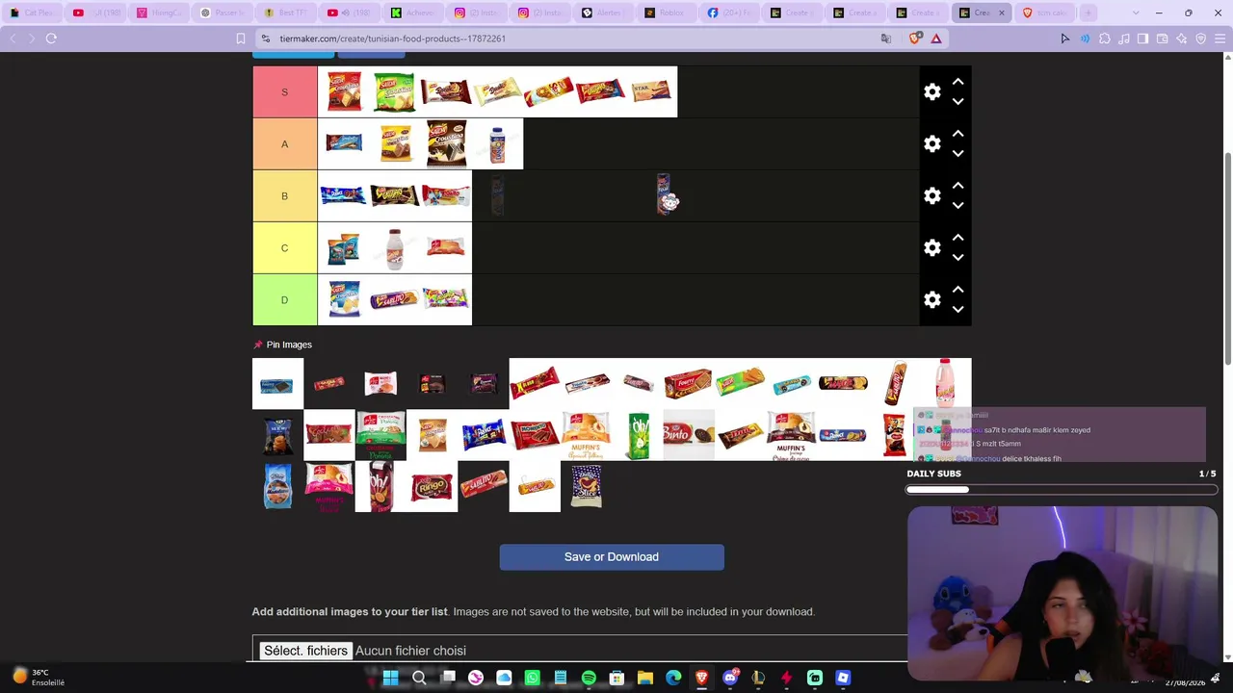Select the Ringo snack image
The image size is (1233, 693).
point(432,487)
